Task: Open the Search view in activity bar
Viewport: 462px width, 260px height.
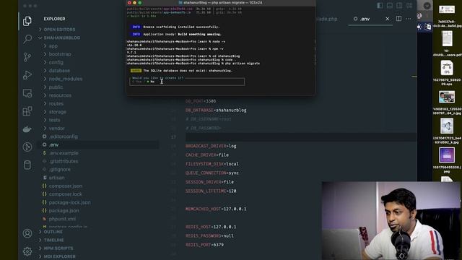Action: (27, 39)
